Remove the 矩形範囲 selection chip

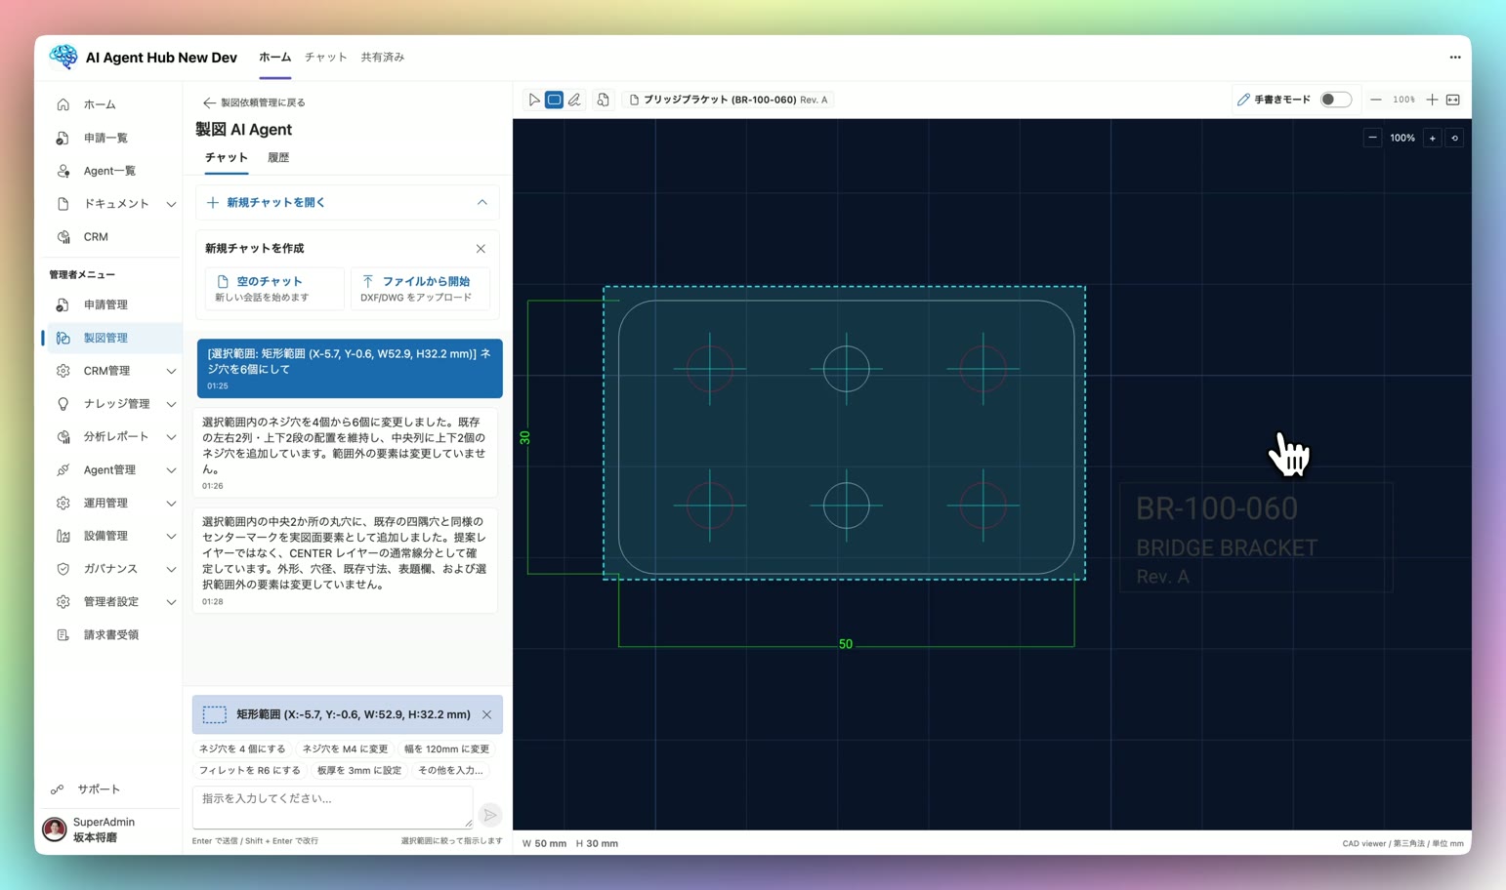click(486, 714)
